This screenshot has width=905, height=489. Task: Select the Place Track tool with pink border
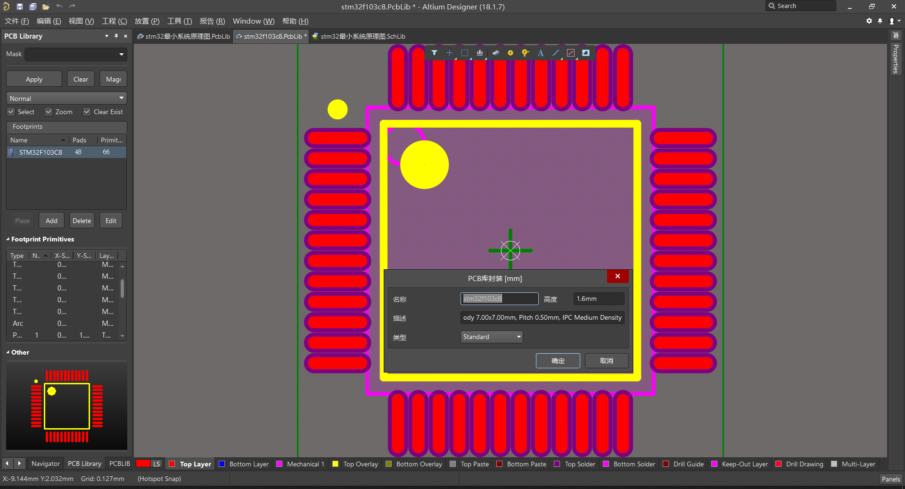pos(571,53)
